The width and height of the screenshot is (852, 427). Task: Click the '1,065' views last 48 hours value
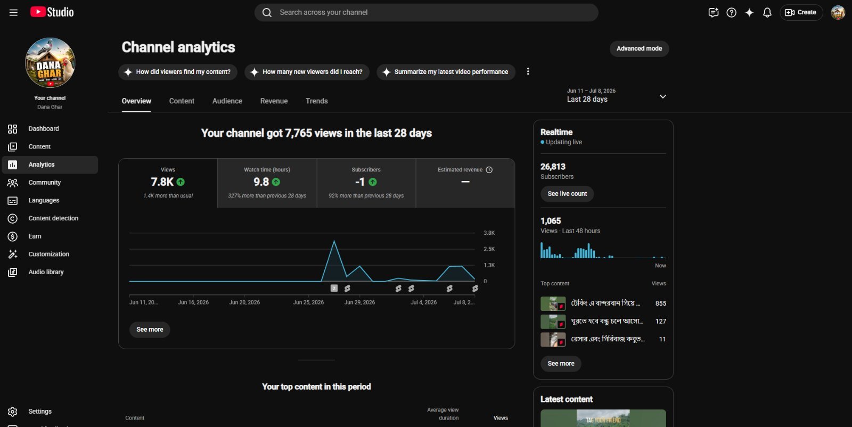(x=551, y=221)
